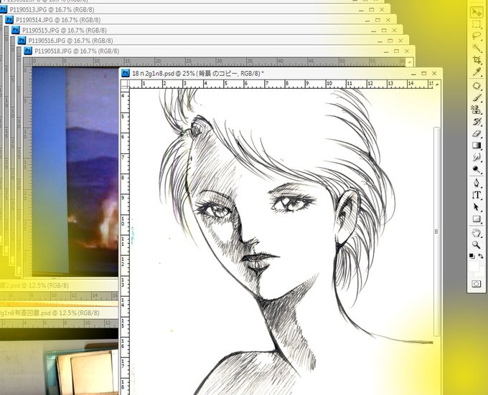Viewport: 488px width, 395px height.
Task: Activate the P1190518.JPG window title bar
Action: point(218,51)
